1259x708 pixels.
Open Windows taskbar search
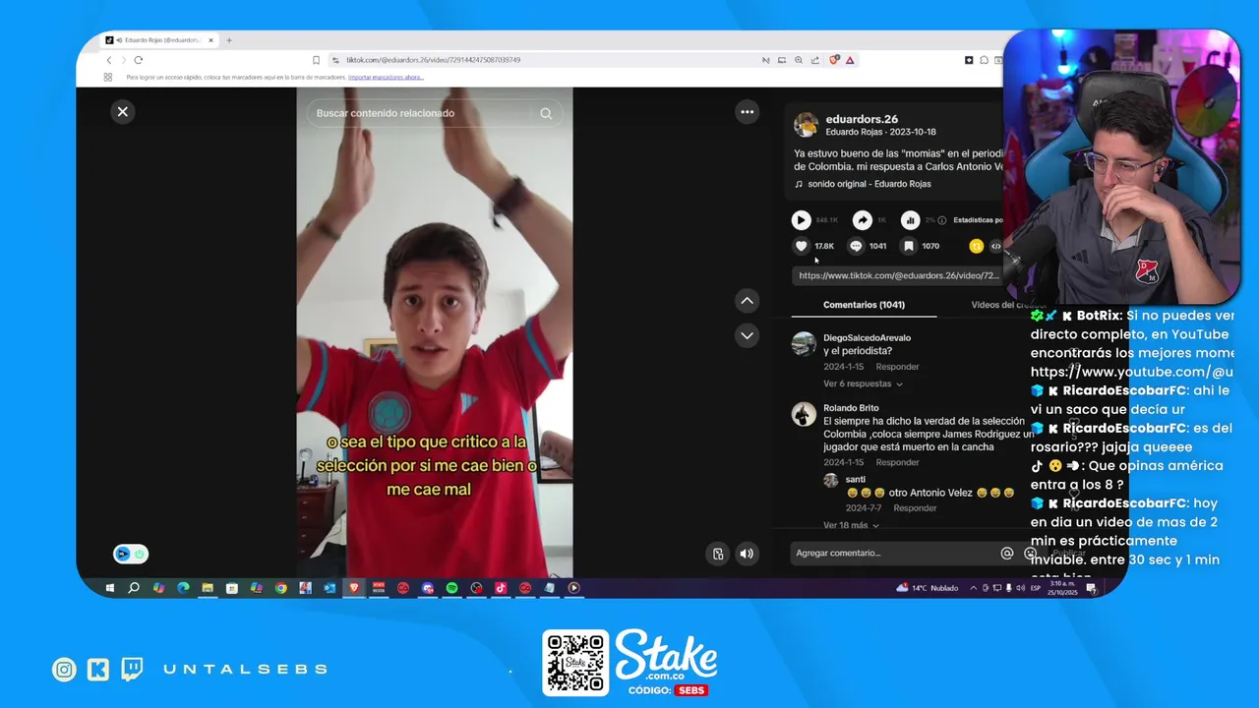134,588
